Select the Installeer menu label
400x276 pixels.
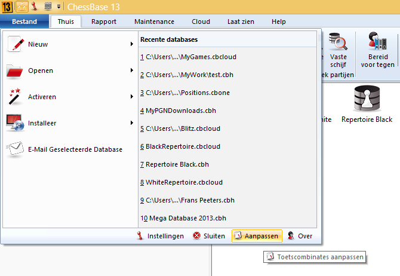pos(42,123)
